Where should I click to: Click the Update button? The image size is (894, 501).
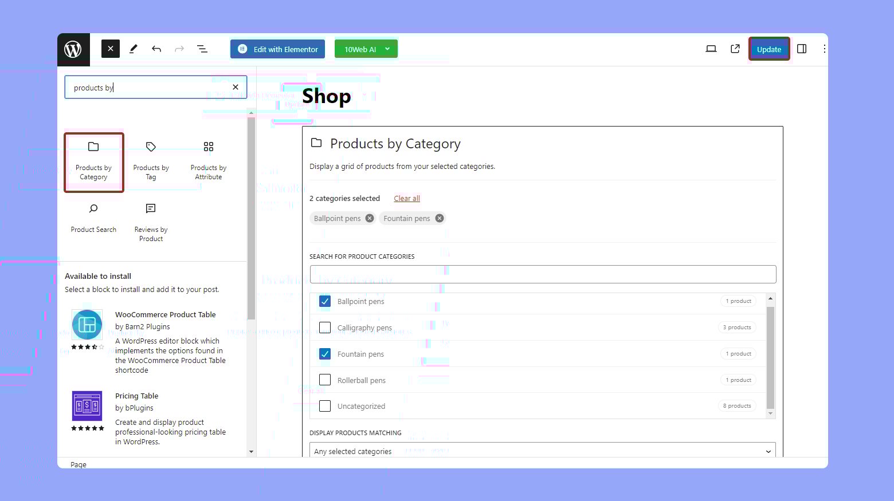(x=768, y=49)
